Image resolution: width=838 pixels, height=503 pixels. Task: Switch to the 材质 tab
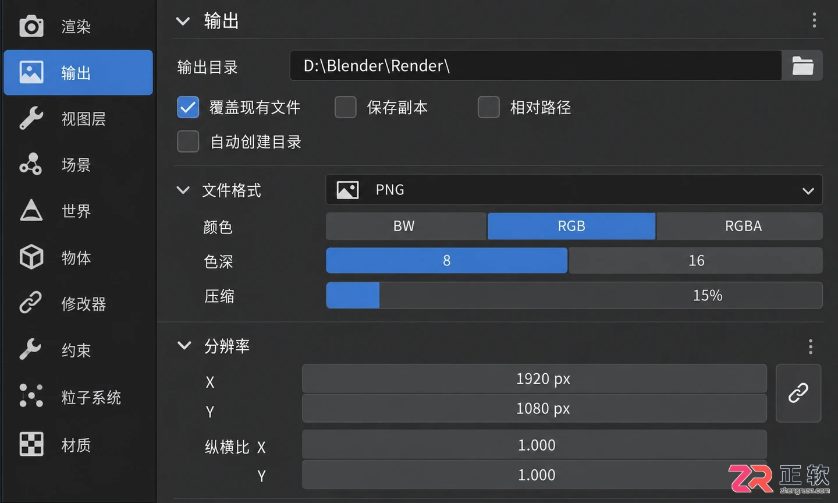(78, 445)
